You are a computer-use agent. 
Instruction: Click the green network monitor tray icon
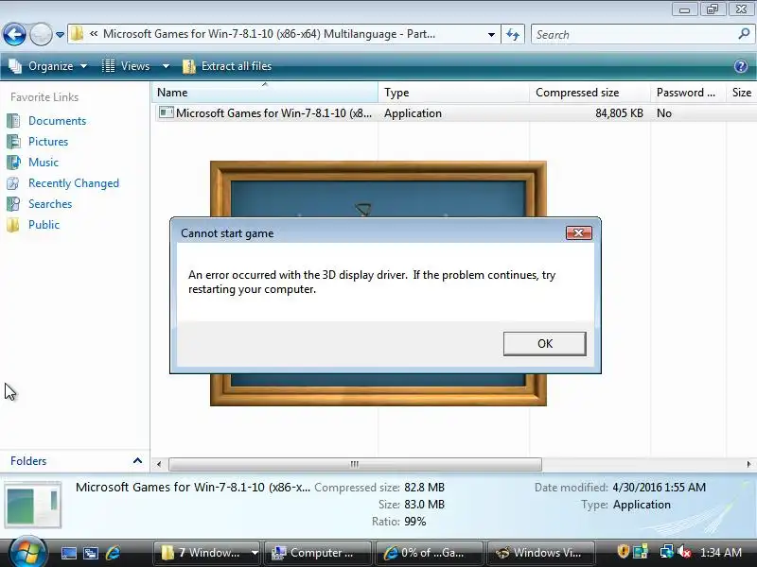tap(641, 551)
